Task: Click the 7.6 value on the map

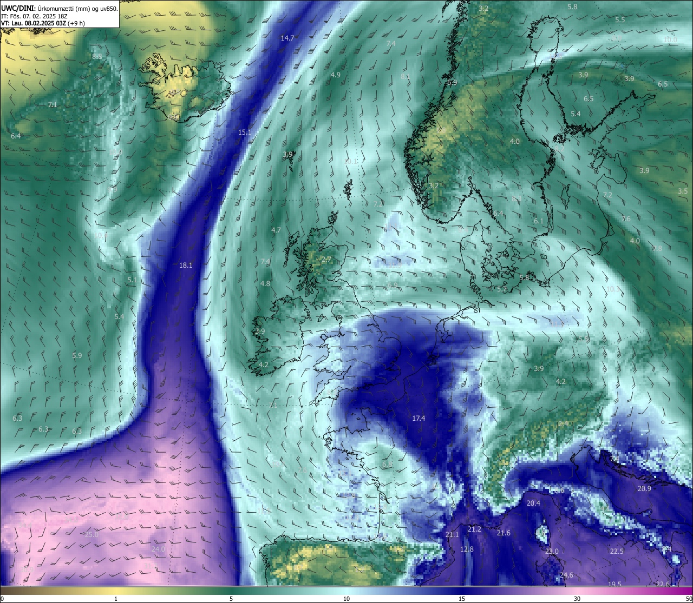Action: click(x=626, y=219)
